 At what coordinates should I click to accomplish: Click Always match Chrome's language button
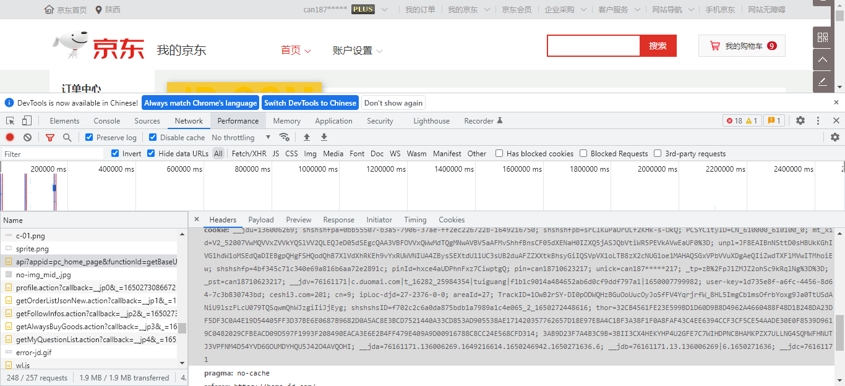point(200,103)
